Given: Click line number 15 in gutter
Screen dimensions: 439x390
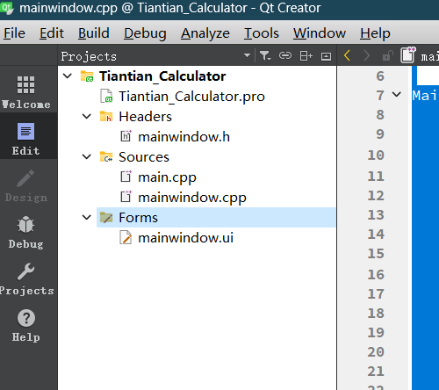Looking at the screenshot, I should pyautogui.click(x=376, y=253).
